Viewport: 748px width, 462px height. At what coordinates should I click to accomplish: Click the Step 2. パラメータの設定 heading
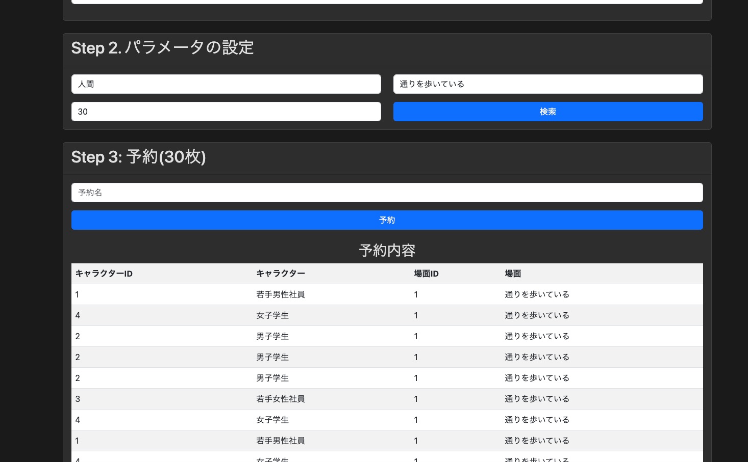(162, 48)
